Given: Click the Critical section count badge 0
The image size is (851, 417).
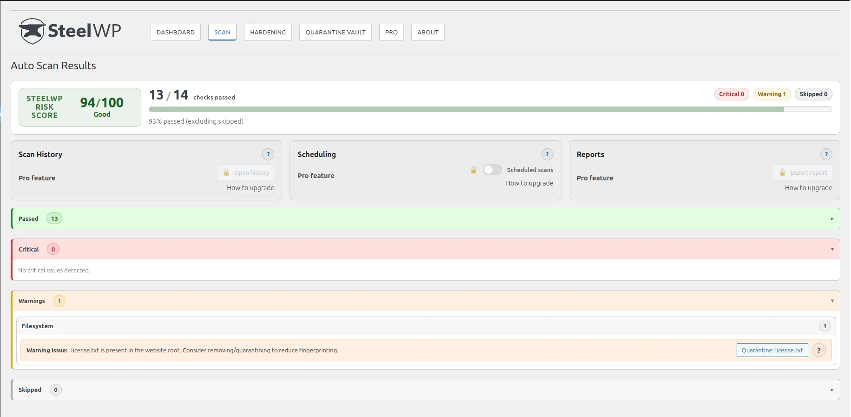Looking at the screenshot, I should pos(53,249).
